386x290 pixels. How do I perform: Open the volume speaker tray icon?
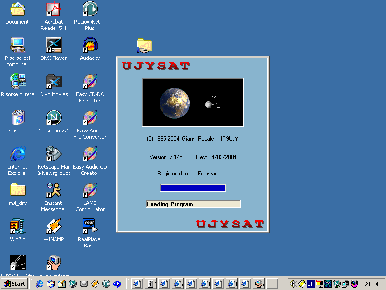pyautogui.click(x=293, y=284)
